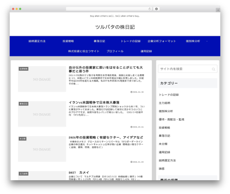Viewport: 230px width, 194px height.
Task: Click the browser reload icon
Action: (149, 9)
